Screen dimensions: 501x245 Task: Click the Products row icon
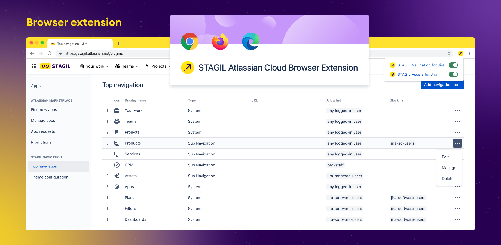117,143
